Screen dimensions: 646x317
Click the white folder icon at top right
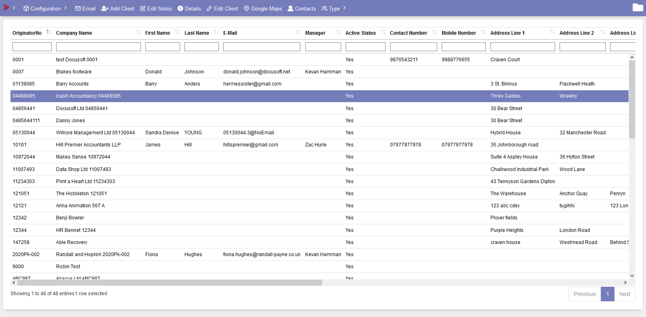coord(638,7)
